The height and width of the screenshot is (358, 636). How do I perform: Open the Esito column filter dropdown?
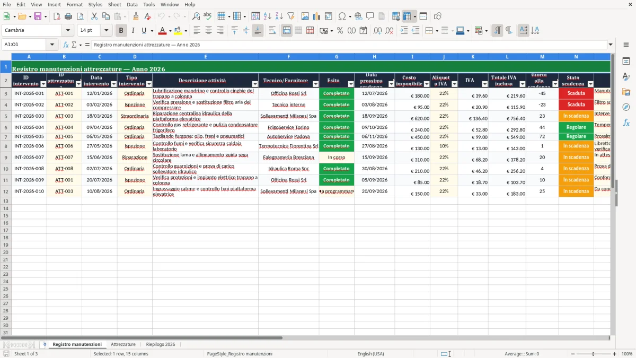[x=350, y=84]
